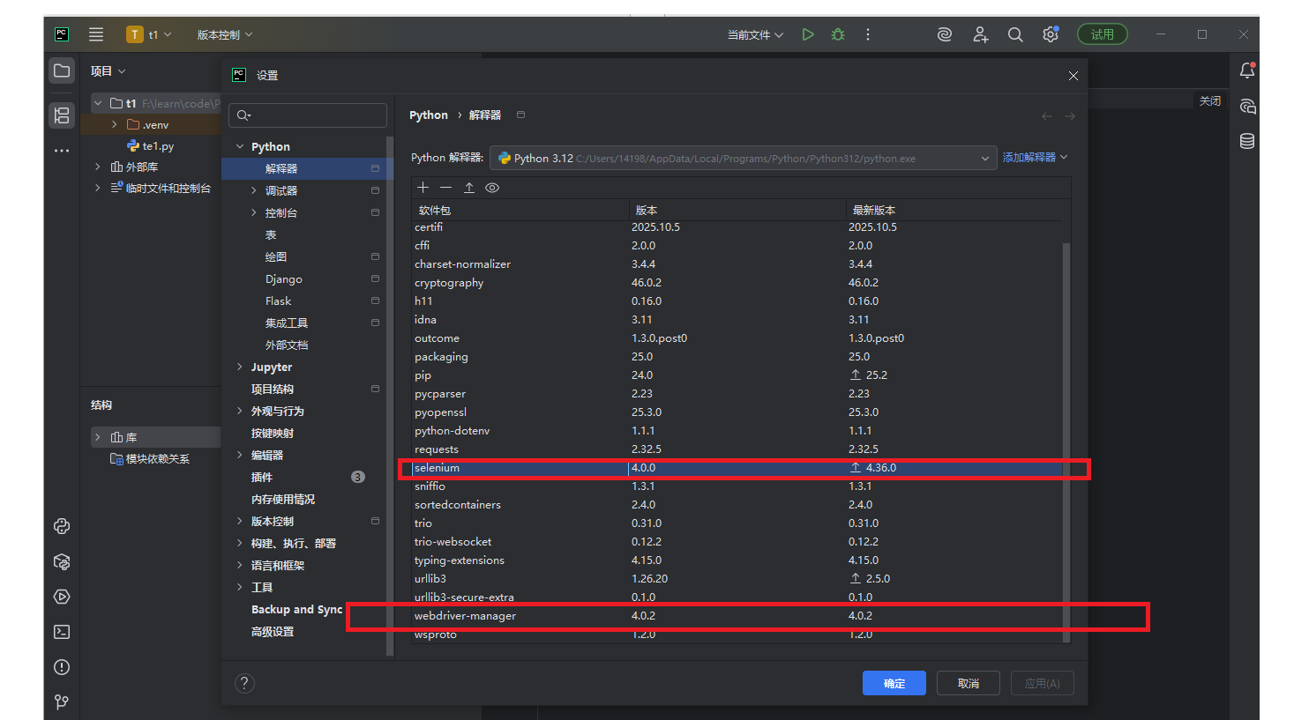This screenshot has height=720, width=1309.
Task: Open the Django settings page
Action: pyautogui.click(x=284, y=278)
